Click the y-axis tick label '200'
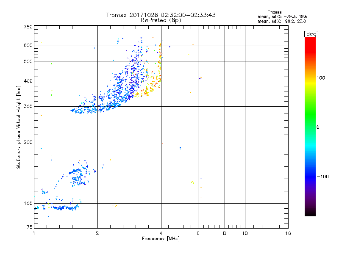 click(28, 142)
